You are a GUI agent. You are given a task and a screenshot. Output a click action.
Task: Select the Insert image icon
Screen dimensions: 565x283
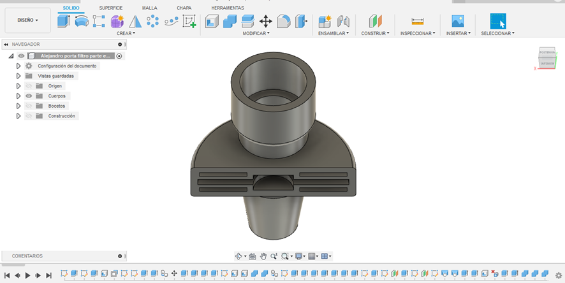point(458,21)
